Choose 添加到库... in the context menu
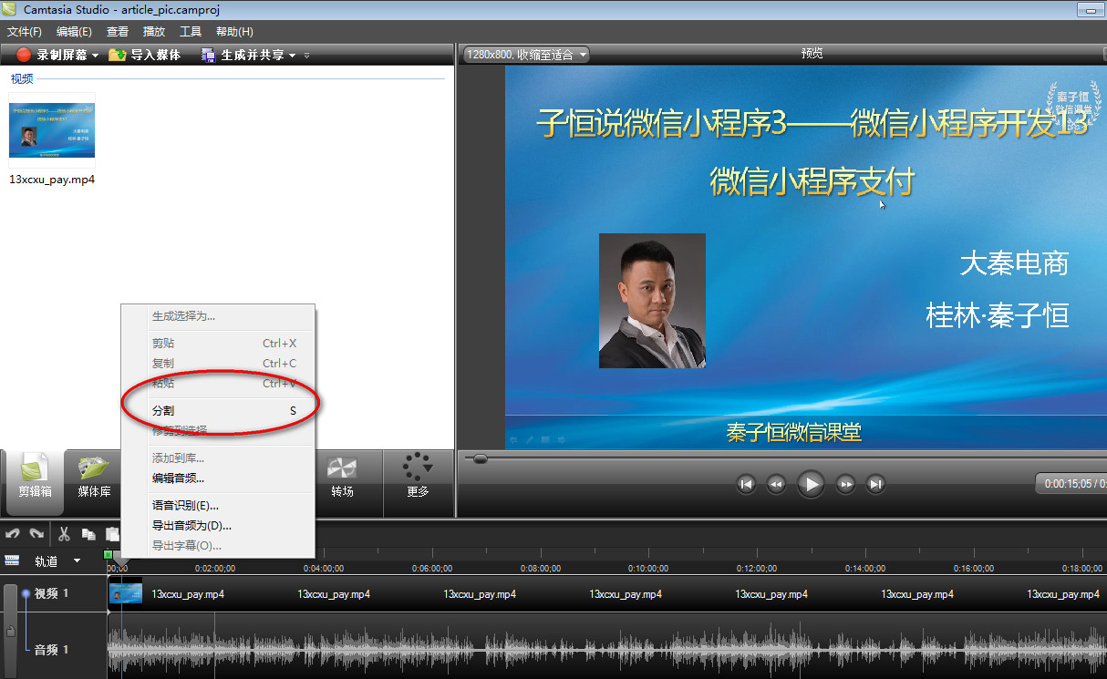This screenshot has height=679, width=1107. pyautogui.click(x=219, y=458)
